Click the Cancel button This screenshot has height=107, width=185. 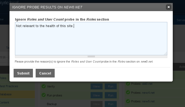point(45,73)
